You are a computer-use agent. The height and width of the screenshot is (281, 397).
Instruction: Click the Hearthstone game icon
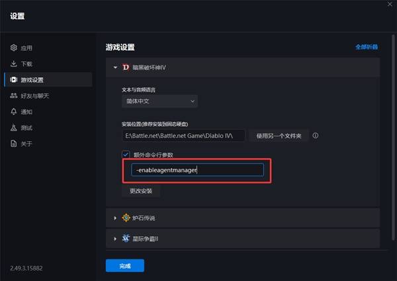(x=126, y=218)
